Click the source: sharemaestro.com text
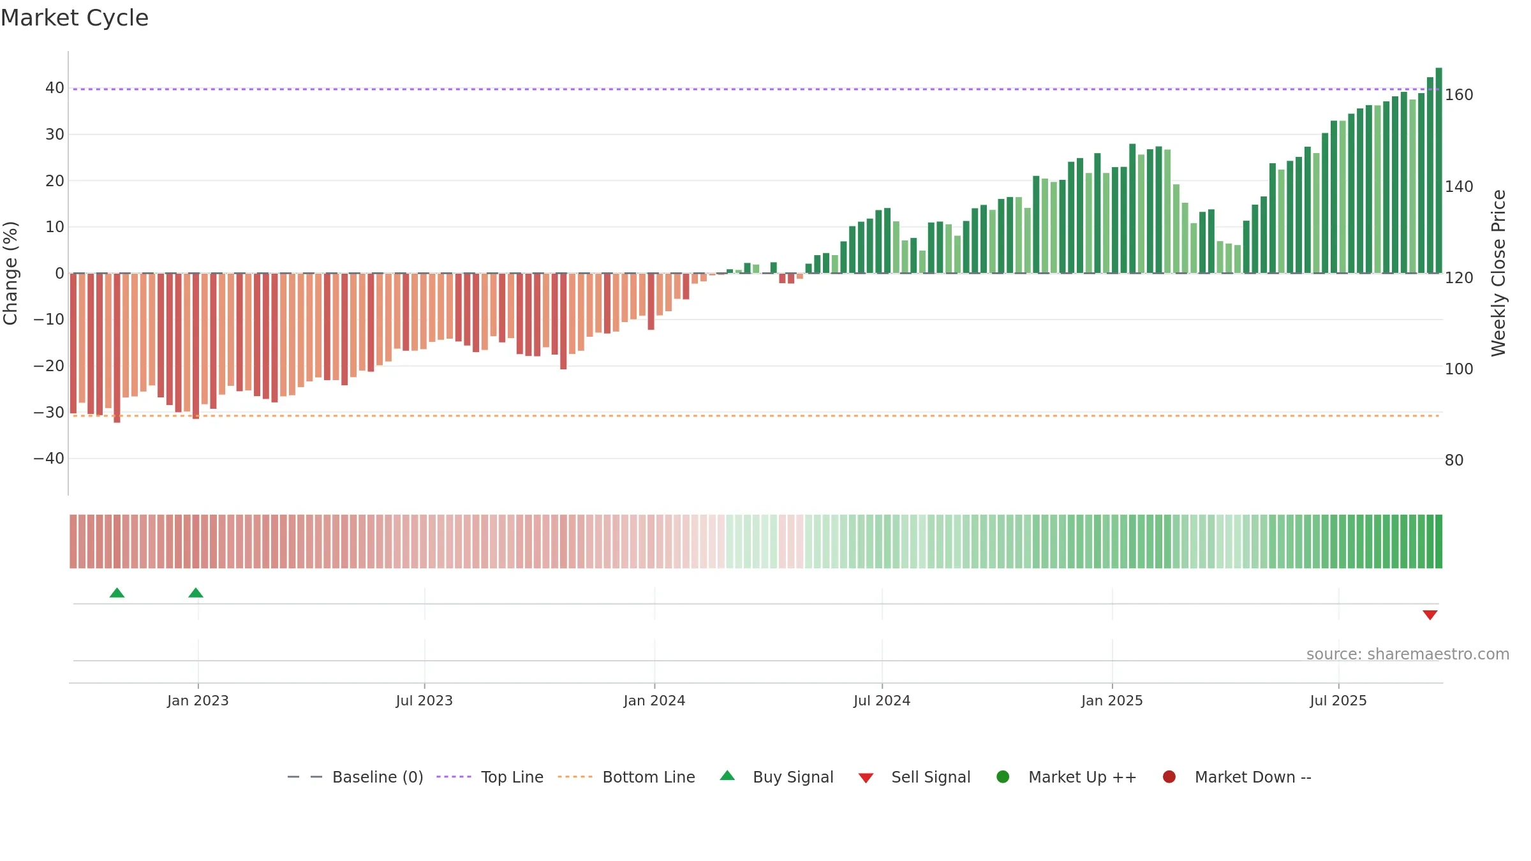 point(1408,654)
